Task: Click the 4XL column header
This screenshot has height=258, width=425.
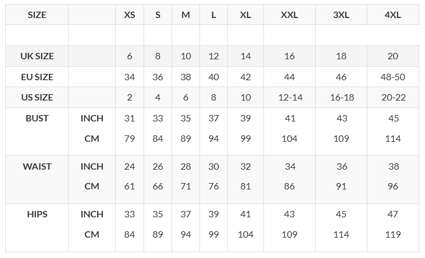Action: coord(393,15)
